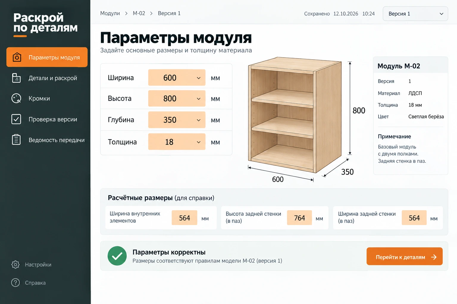The image size is (457, 304).
Task: Click the saved date '12.10.2026'
Action: click(x=346, y=14)
